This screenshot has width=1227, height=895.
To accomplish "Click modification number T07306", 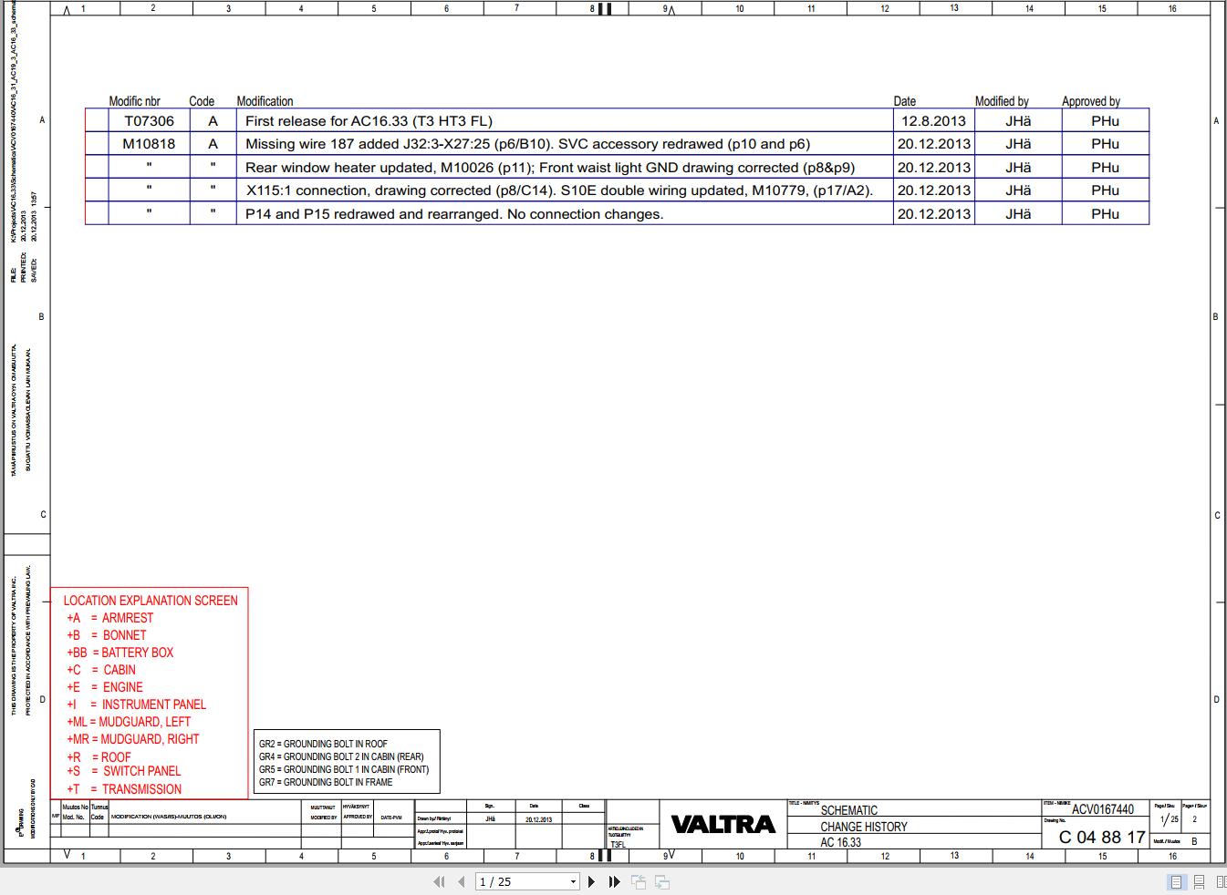I will 149,120.
